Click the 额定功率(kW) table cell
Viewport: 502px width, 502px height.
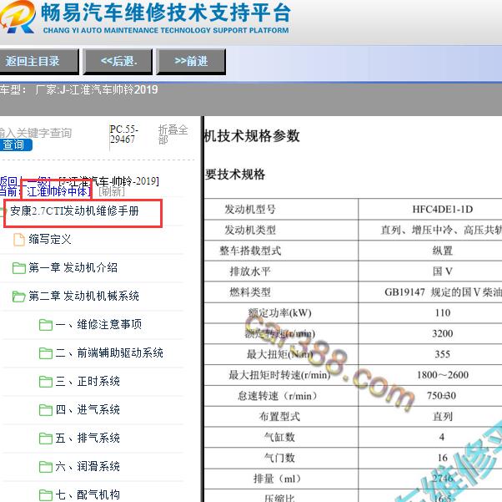[280, 312]
